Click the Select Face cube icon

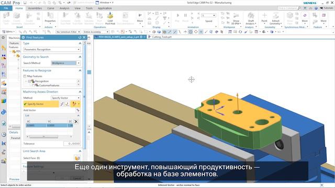77,158
